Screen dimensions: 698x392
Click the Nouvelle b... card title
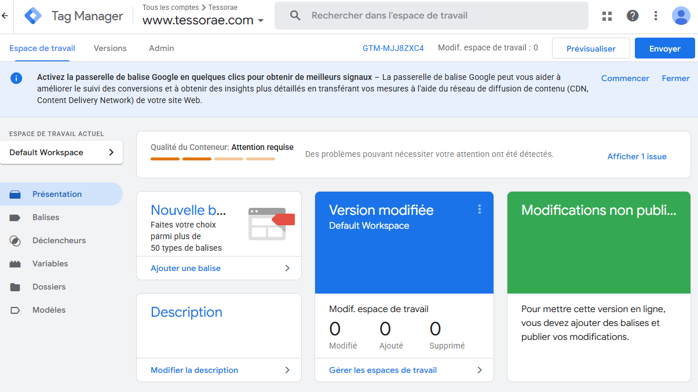(188, 210)
